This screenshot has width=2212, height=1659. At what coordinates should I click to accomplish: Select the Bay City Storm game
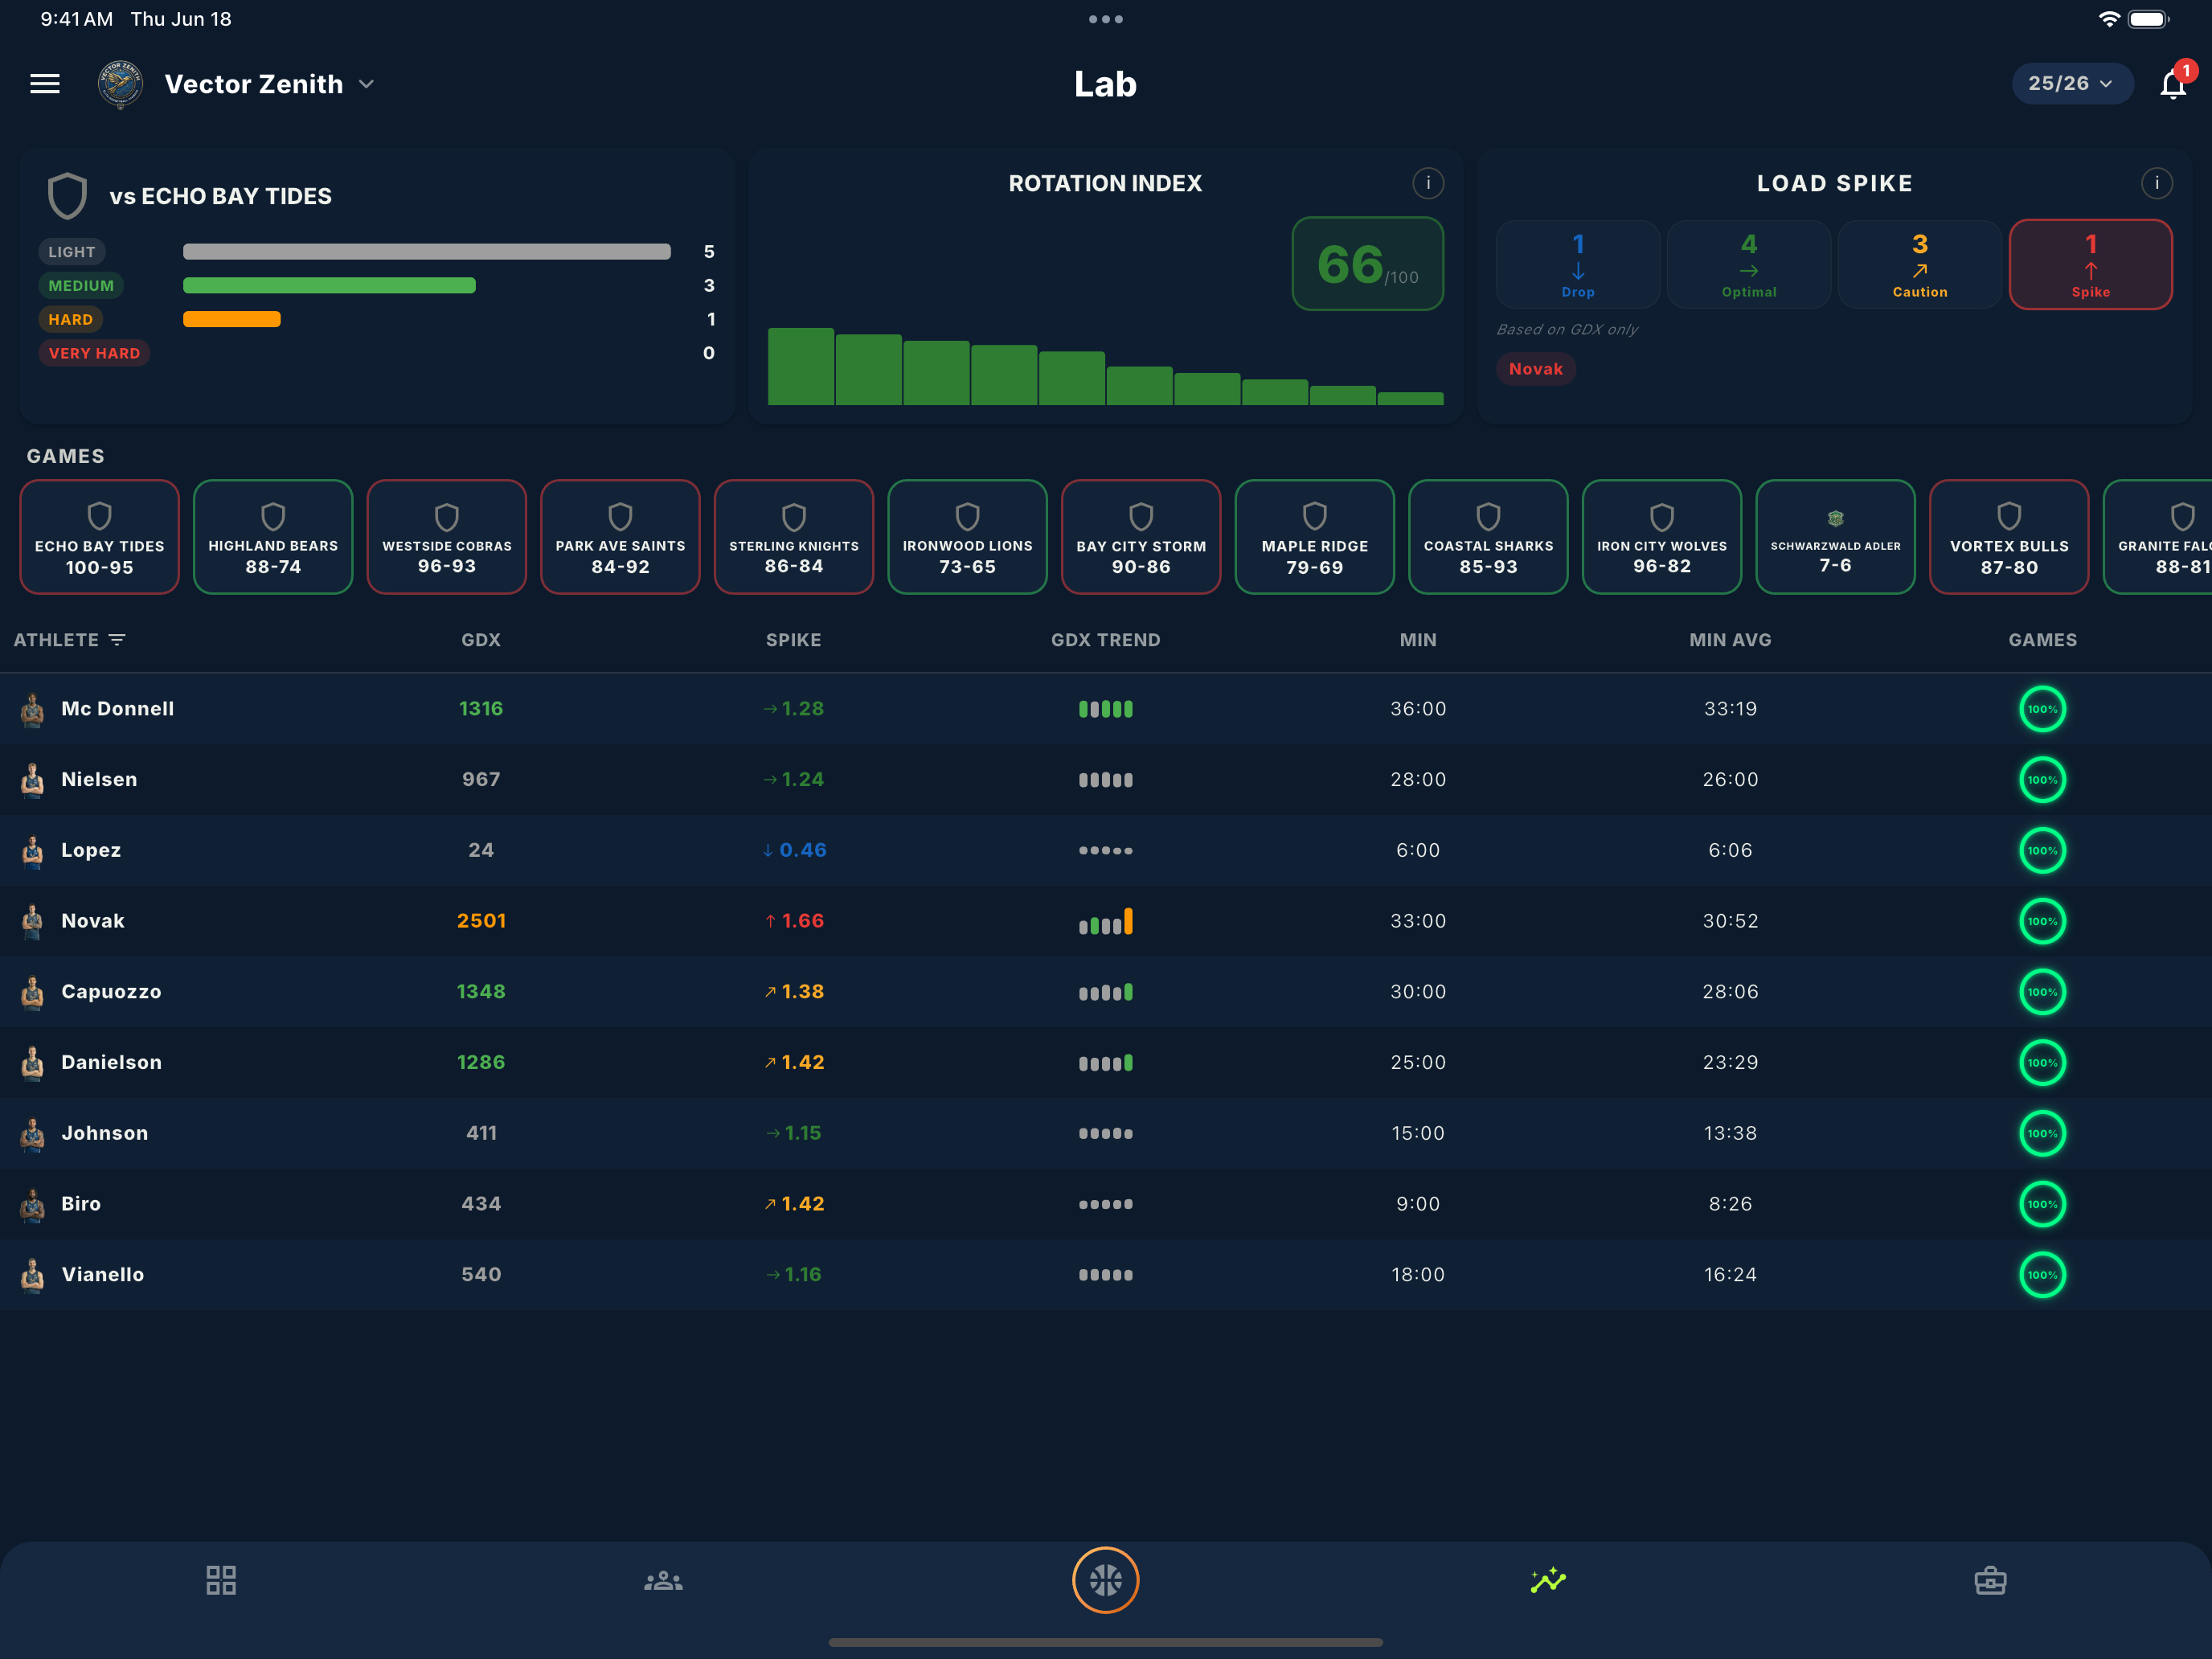(1141, 537)
